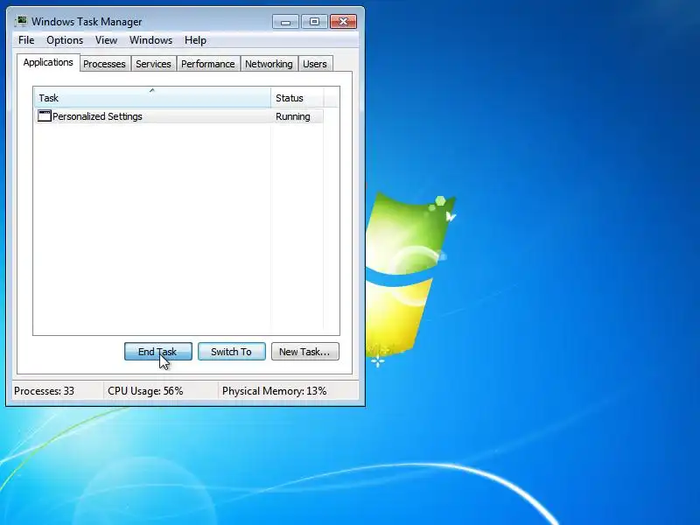Viewport: 700px width, 525px height.
Task: Open the Options menu
Action: click(65, 40)
